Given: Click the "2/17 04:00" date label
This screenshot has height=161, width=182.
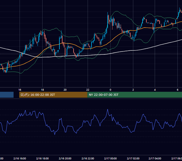Looking at the screenshot, I should click(x=155, y=158).
